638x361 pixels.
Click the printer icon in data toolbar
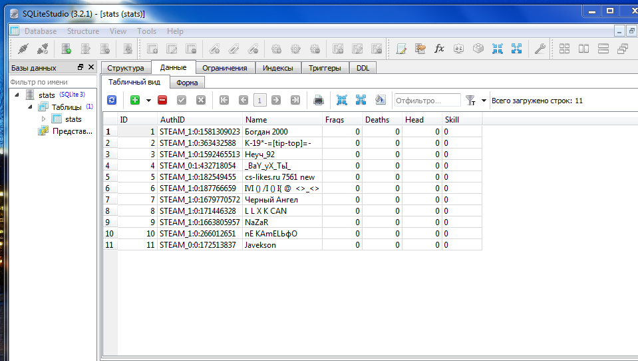[x=319, y=100]
